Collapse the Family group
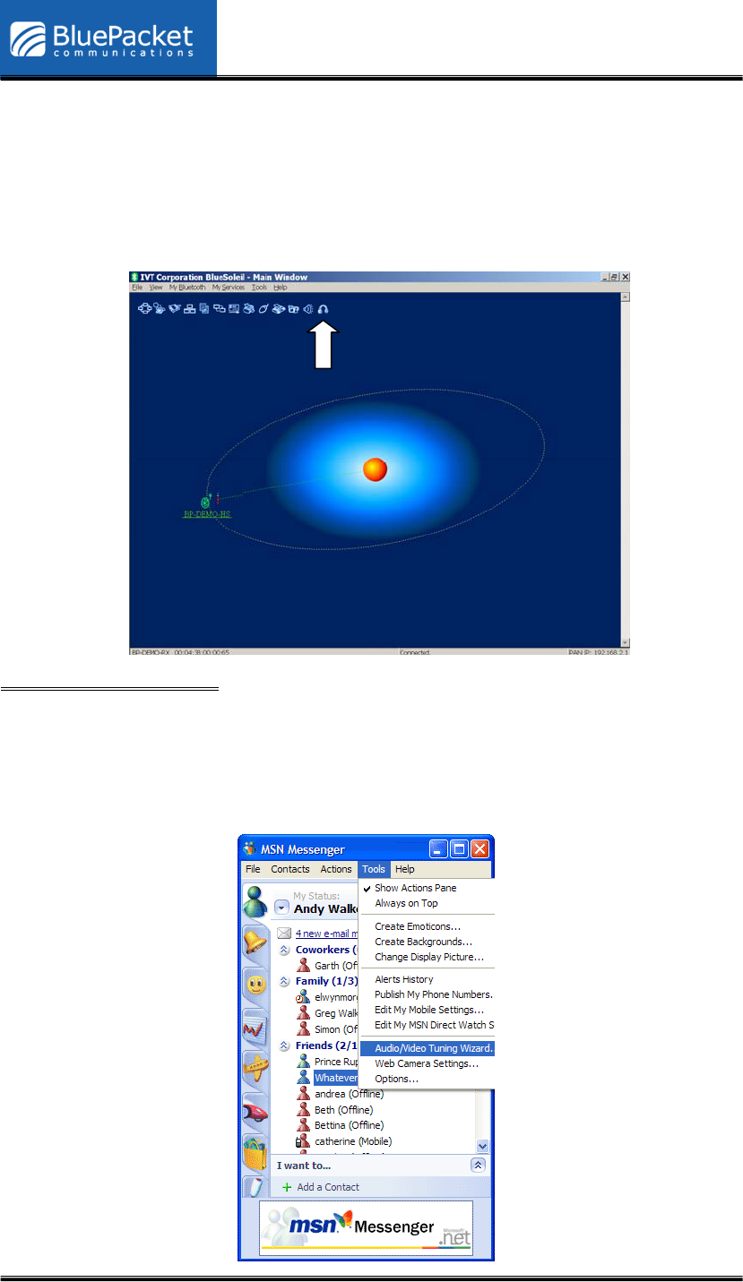 tap(284, 981)
